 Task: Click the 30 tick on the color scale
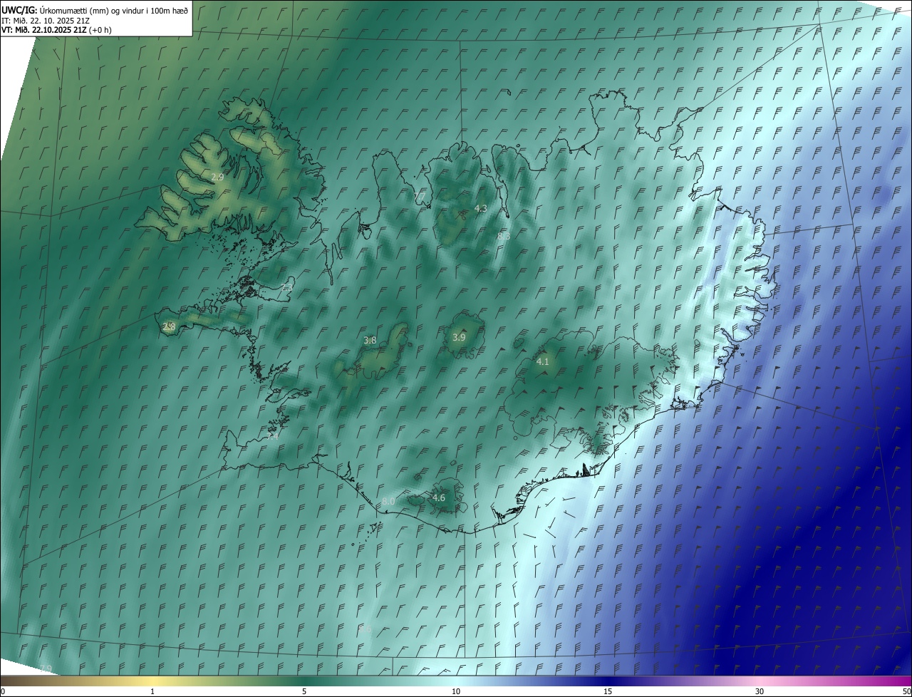(x=760, y=691)
